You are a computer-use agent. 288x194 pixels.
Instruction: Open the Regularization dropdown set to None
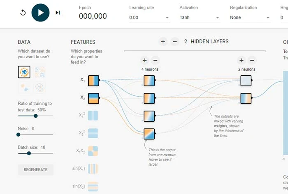[x=250, y=18]
